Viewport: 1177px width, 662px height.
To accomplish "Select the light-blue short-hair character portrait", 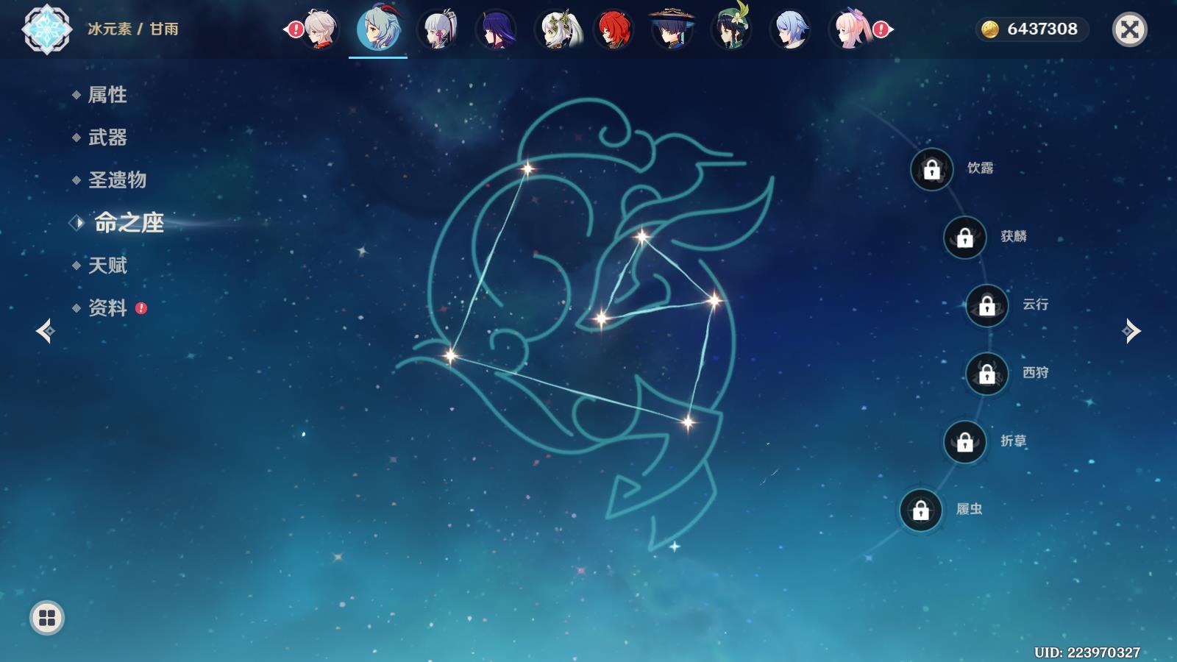I will coord(791,29).
